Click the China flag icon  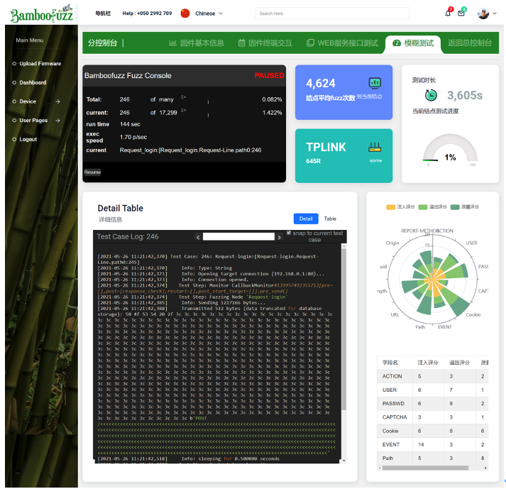[185, 13]
